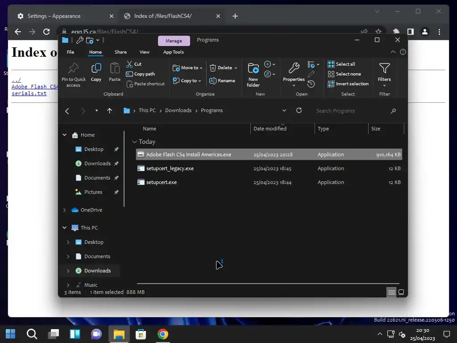The height and width of the screenshot is (343, 457).
Task: Open Chrome from taskbar
Action: (162, 334)
